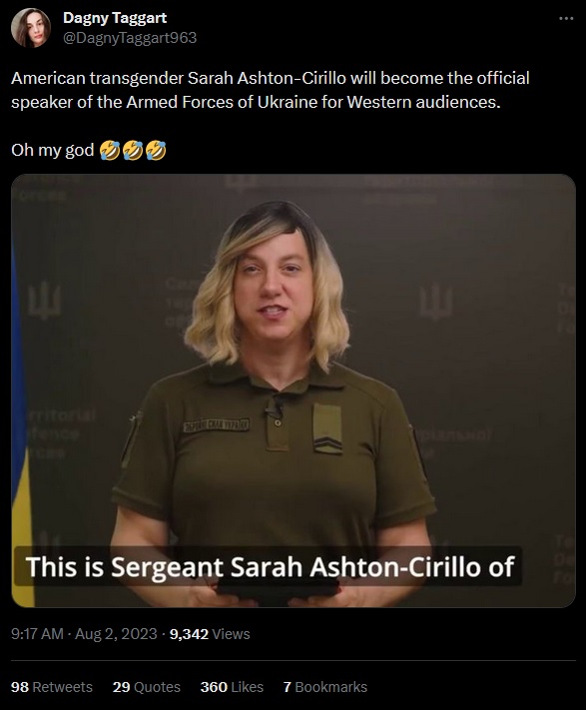Show the list of 98 Retweets

click(x=52, y=687)
